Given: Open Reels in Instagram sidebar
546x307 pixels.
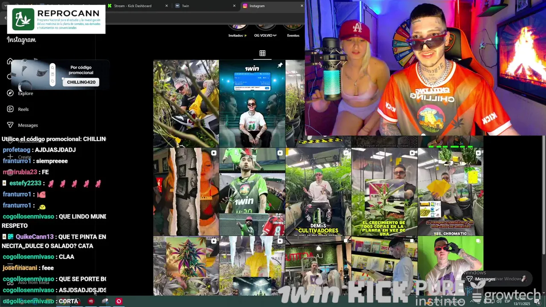Looking at the screenshot, I should (x=18, y=109).
